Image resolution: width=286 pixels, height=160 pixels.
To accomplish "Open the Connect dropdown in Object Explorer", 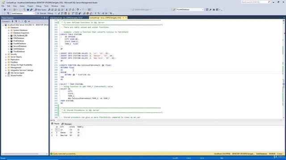I will 6,21.
